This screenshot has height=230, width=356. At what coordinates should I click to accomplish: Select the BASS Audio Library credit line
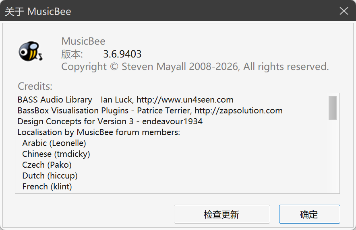click(x=125, y=100)
